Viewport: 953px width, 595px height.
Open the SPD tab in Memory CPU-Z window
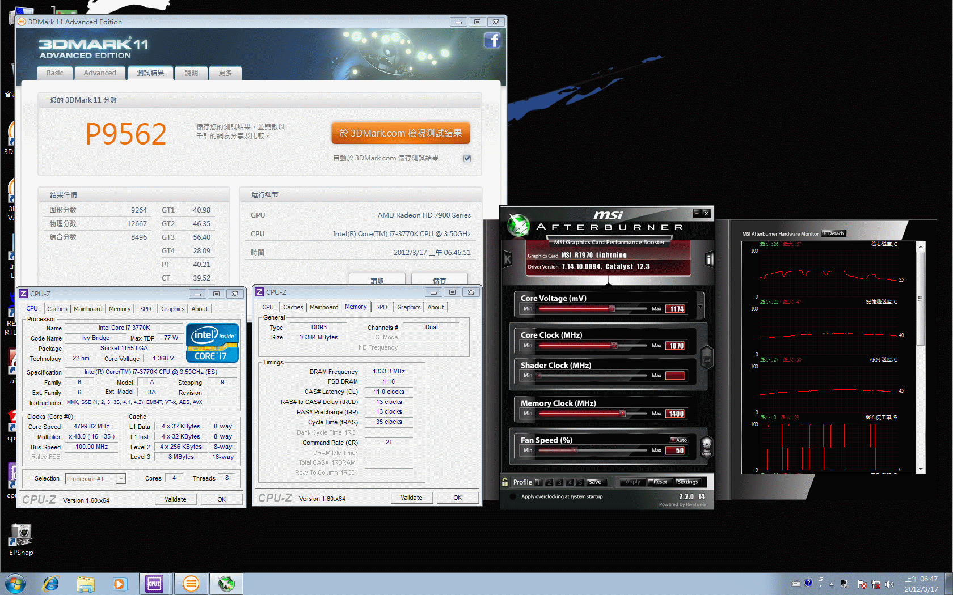tap(381, 307)
